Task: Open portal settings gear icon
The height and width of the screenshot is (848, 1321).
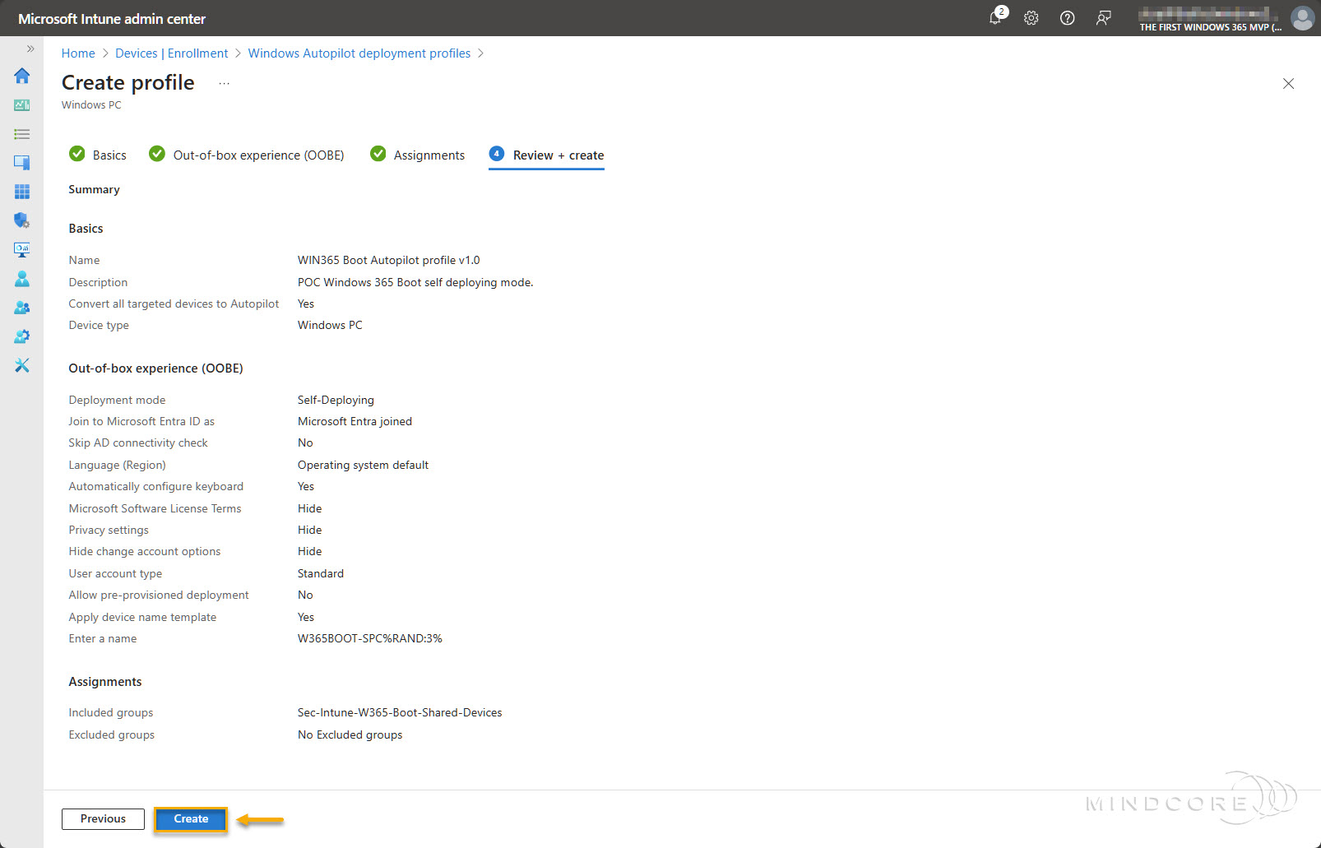Action: pos(1031,18)
